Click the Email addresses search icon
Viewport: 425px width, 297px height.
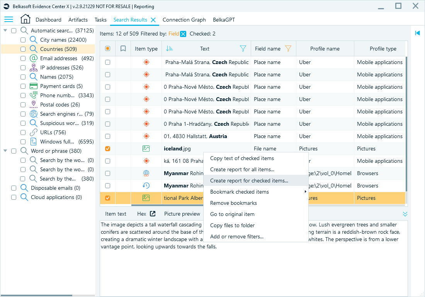coord(34,58)
